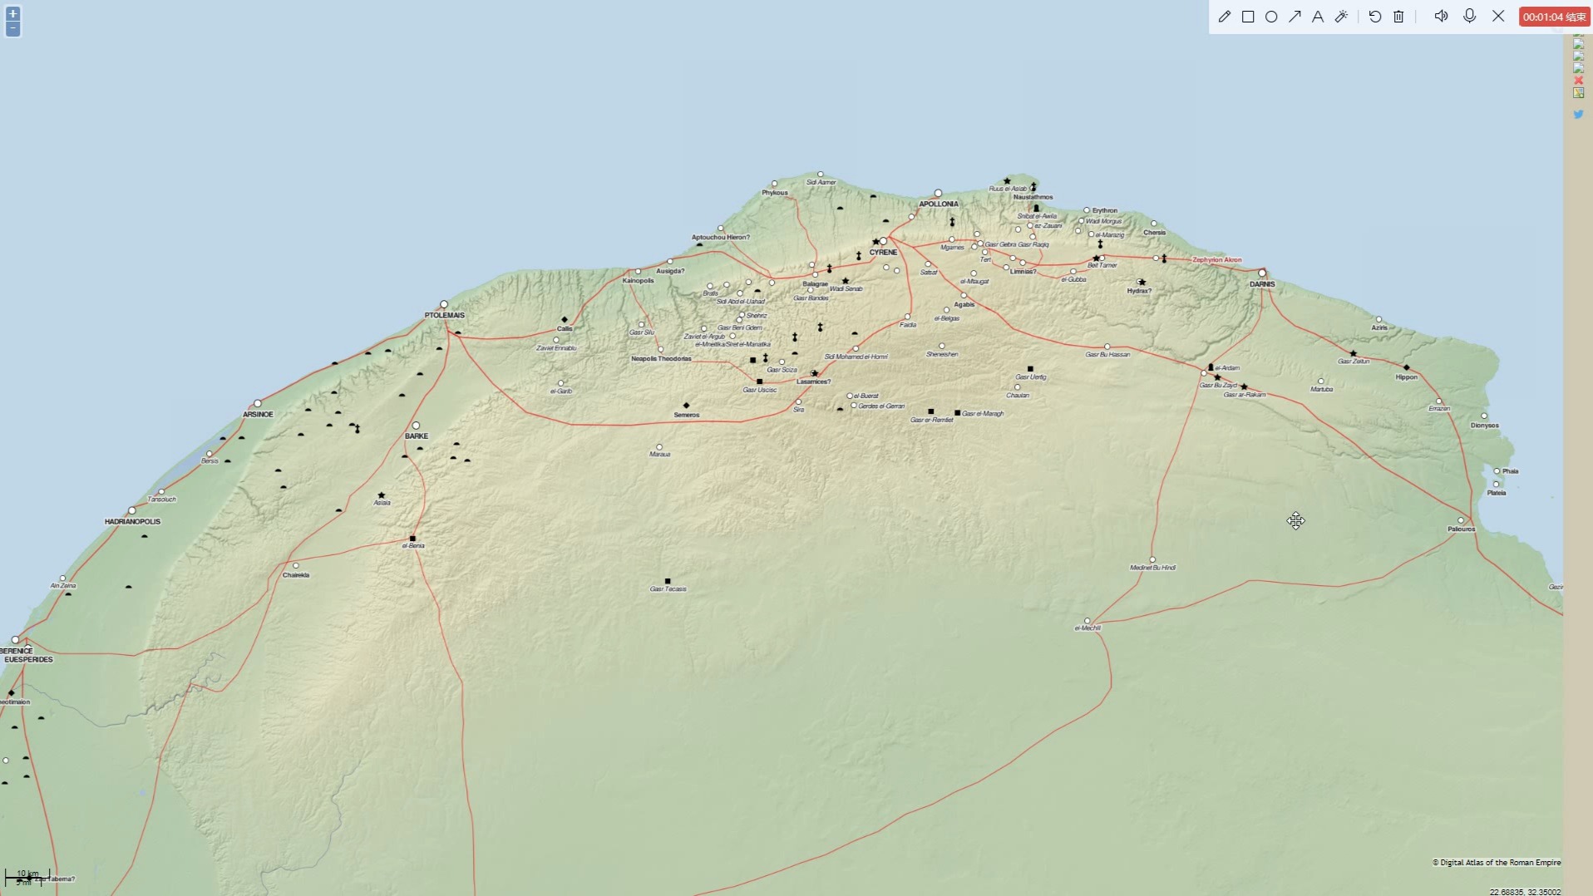Screen dimensions: 1593x896
Task: Toggle the microphone recording
Action: pos(1470,17)
